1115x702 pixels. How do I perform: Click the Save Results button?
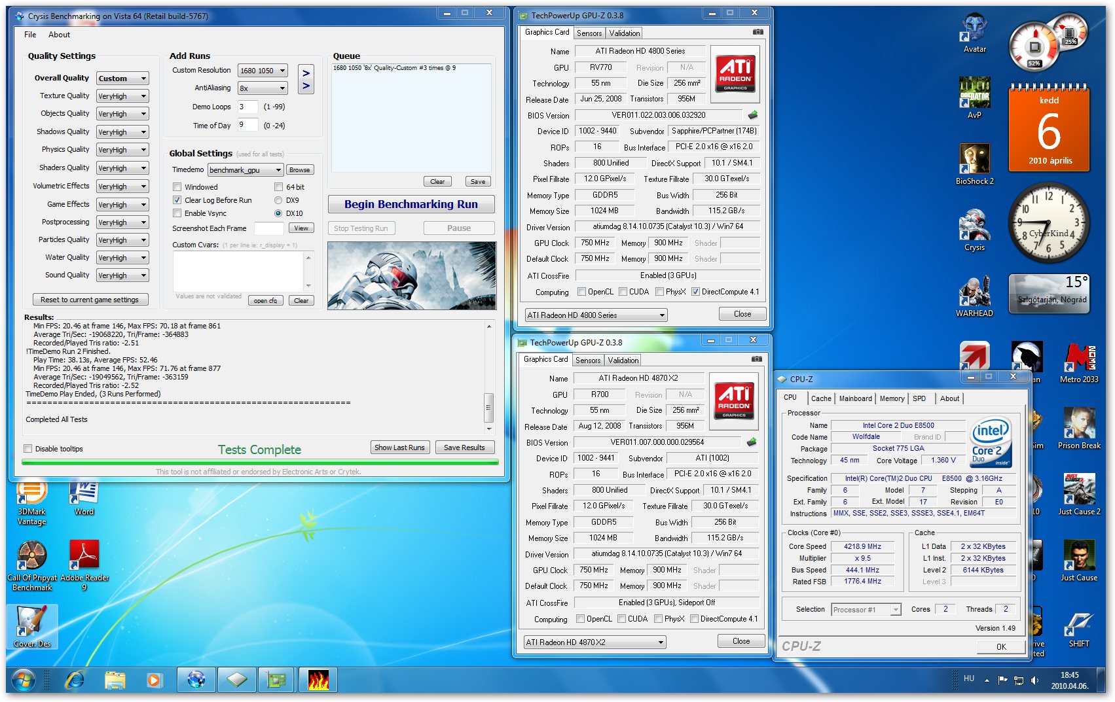tap(464, 448)
